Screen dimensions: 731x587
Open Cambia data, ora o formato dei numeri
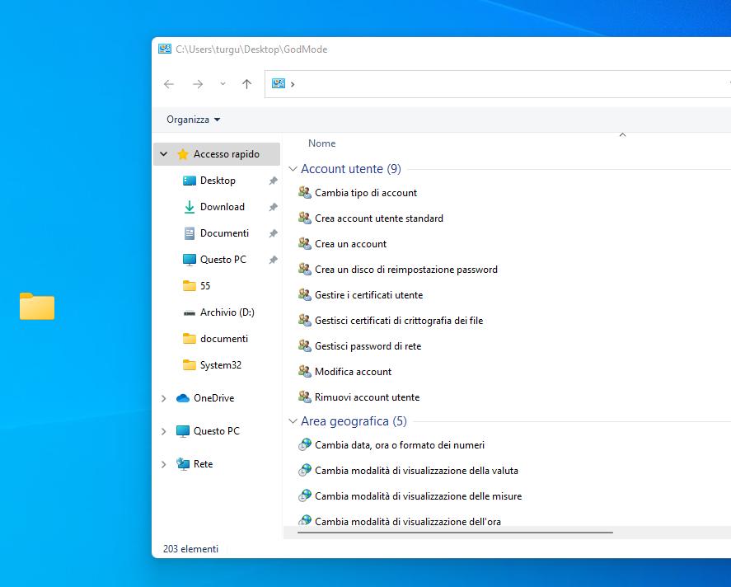coord(399,445)
